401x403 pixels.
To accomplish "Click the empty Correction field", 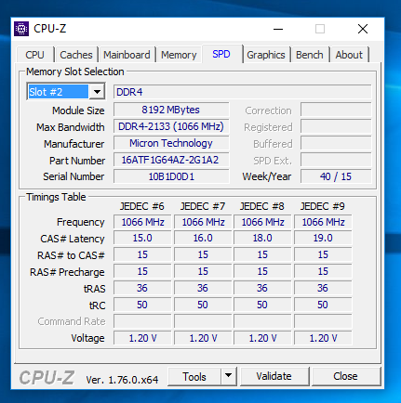I will (336, 110).
